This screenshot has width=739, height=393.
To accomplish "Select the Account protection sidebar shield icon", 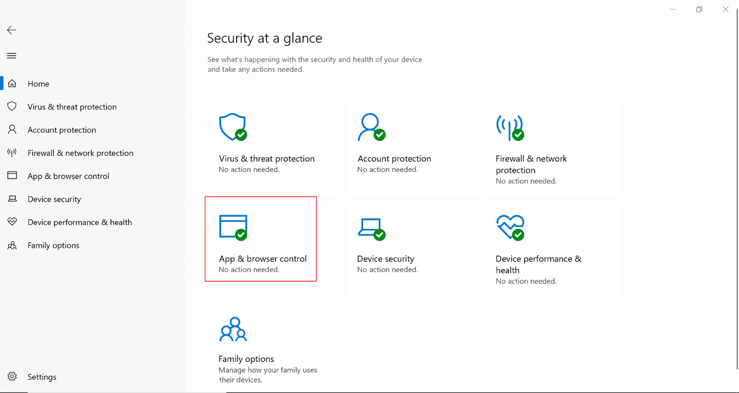I will point(12,130).
